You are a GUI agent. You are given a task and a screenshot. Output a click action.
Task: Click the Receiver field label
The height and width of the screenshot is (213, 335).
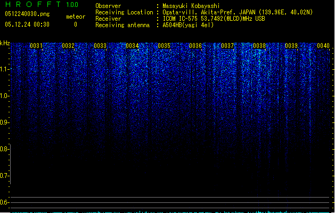coord(108,19)
